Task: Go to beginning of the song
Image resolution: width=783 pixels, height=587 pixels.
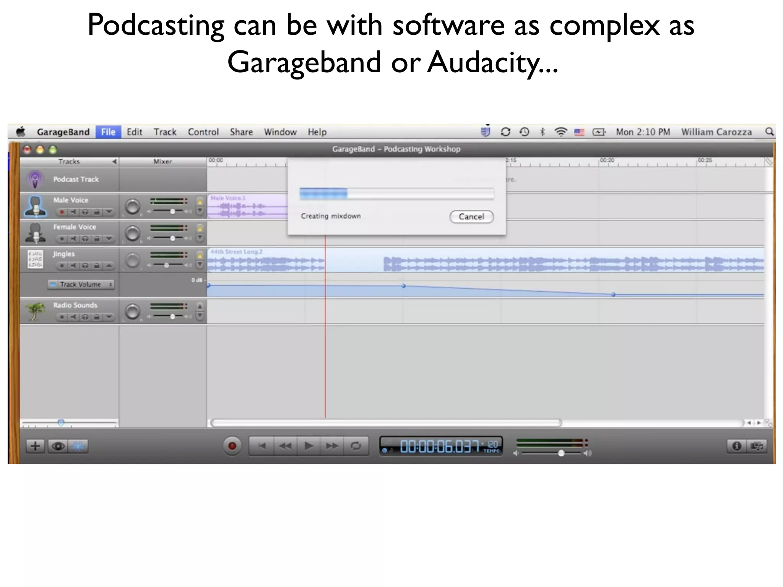Action: pyautogui.click(x=262, y=446)
